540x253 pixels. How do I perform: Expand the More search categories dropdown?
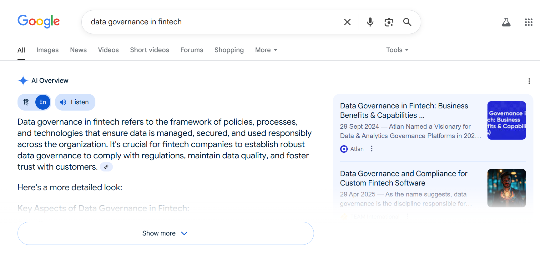pyautogui.click(x=265, y=50)
